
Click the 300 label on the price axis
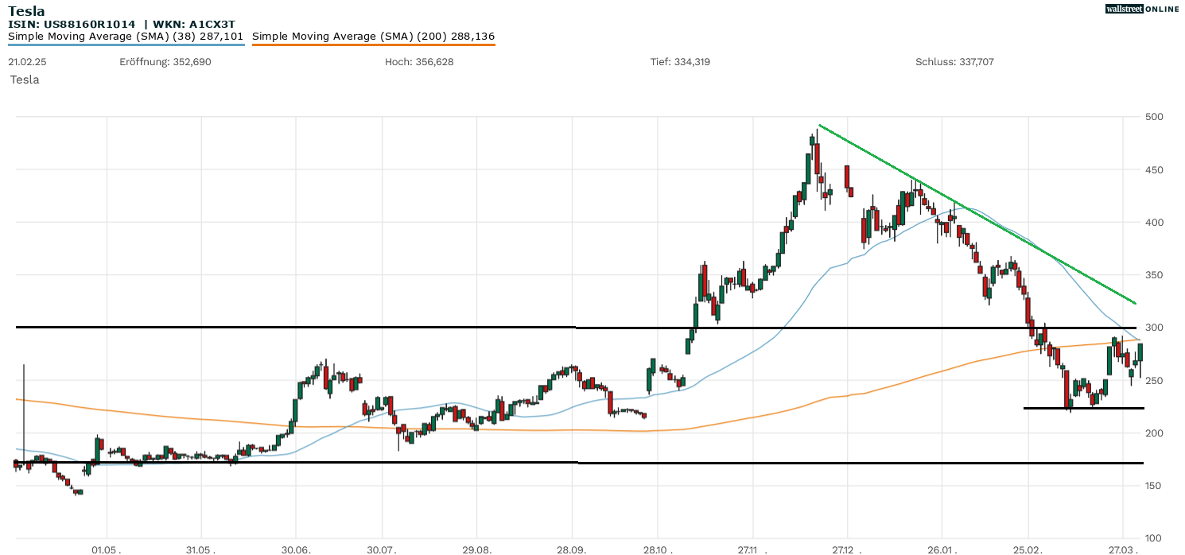click(1154, 328)
